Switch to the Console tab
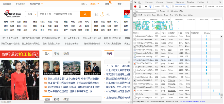 (x=160, y=2)
